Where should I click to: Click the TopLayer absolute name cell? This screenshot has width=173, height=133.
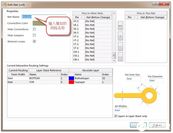(88, 82)
